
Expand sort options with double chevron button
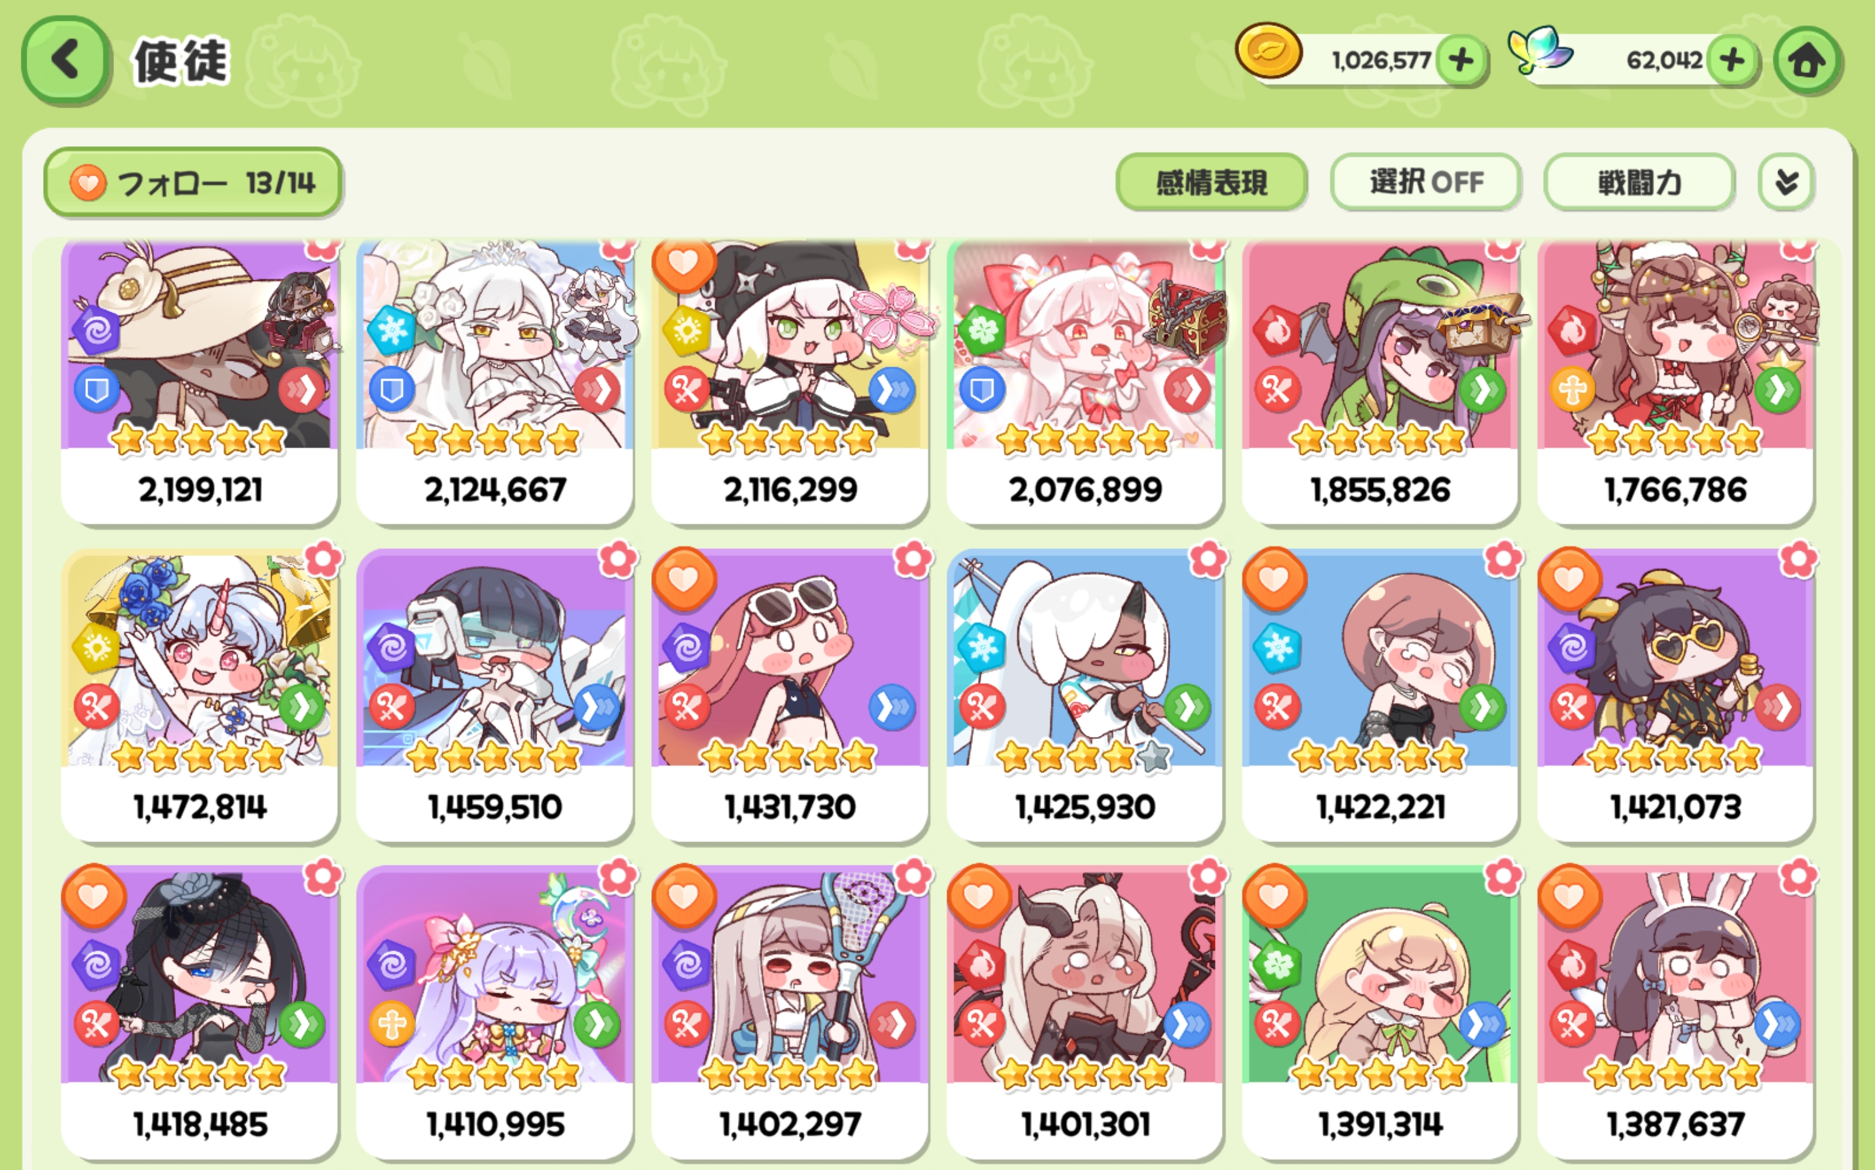[x=1786, y=182]
